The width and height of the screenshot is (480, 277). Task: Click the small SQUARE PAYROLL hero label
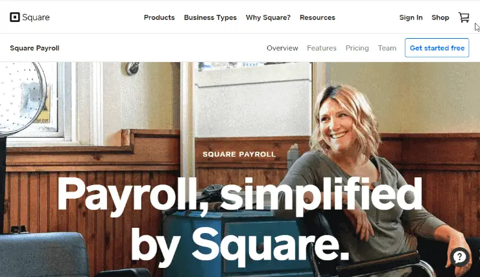point(239,154)
